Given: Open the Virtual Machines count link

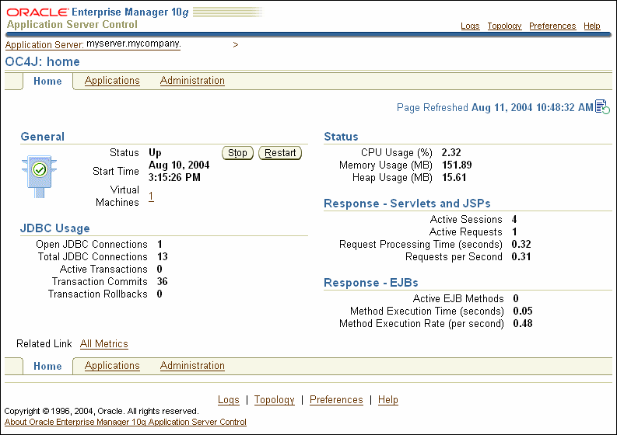Looking at the screenshot, I should point(151,196).
